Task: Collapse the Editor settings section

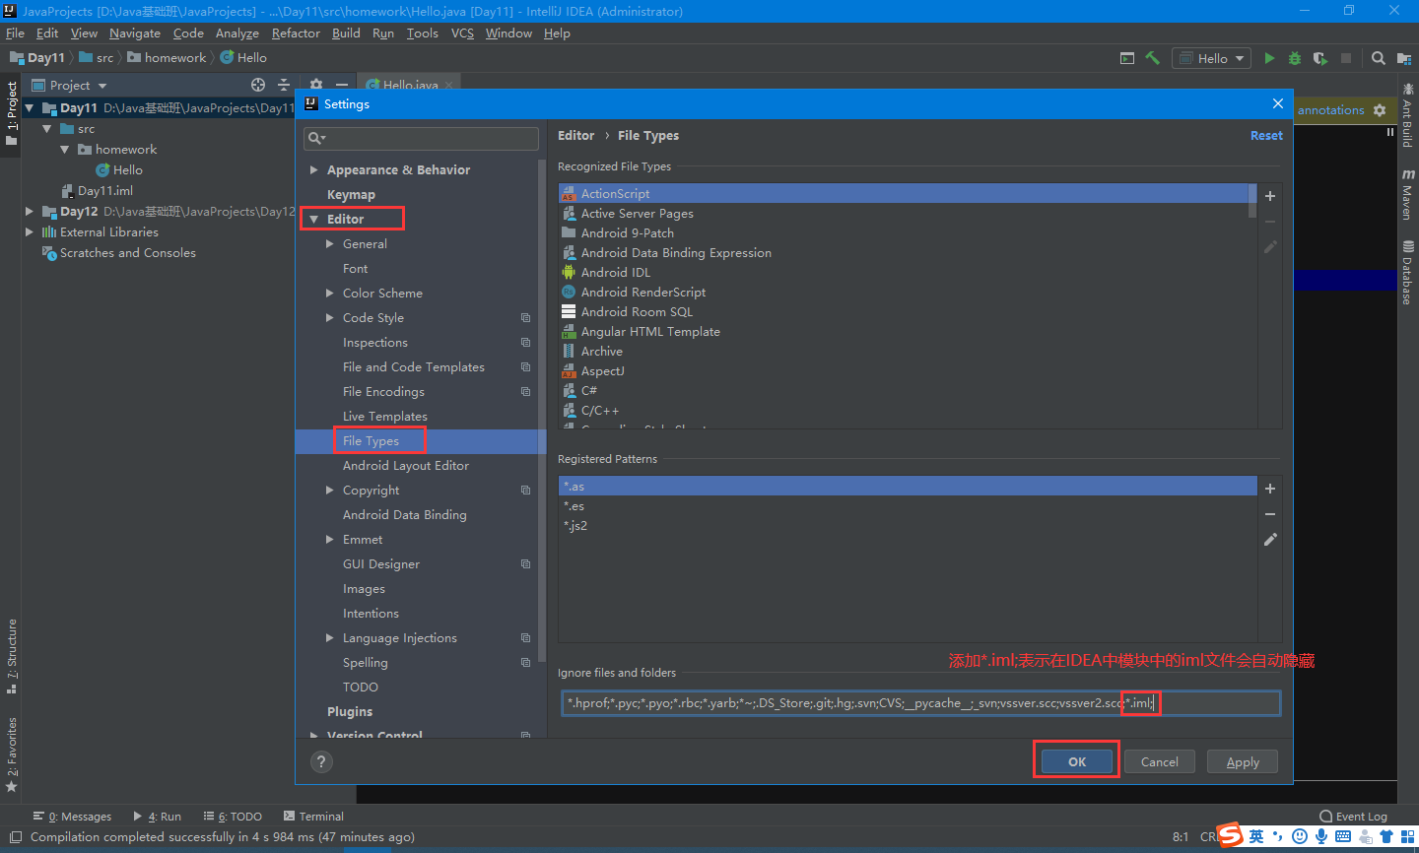Action: [313, 220]
